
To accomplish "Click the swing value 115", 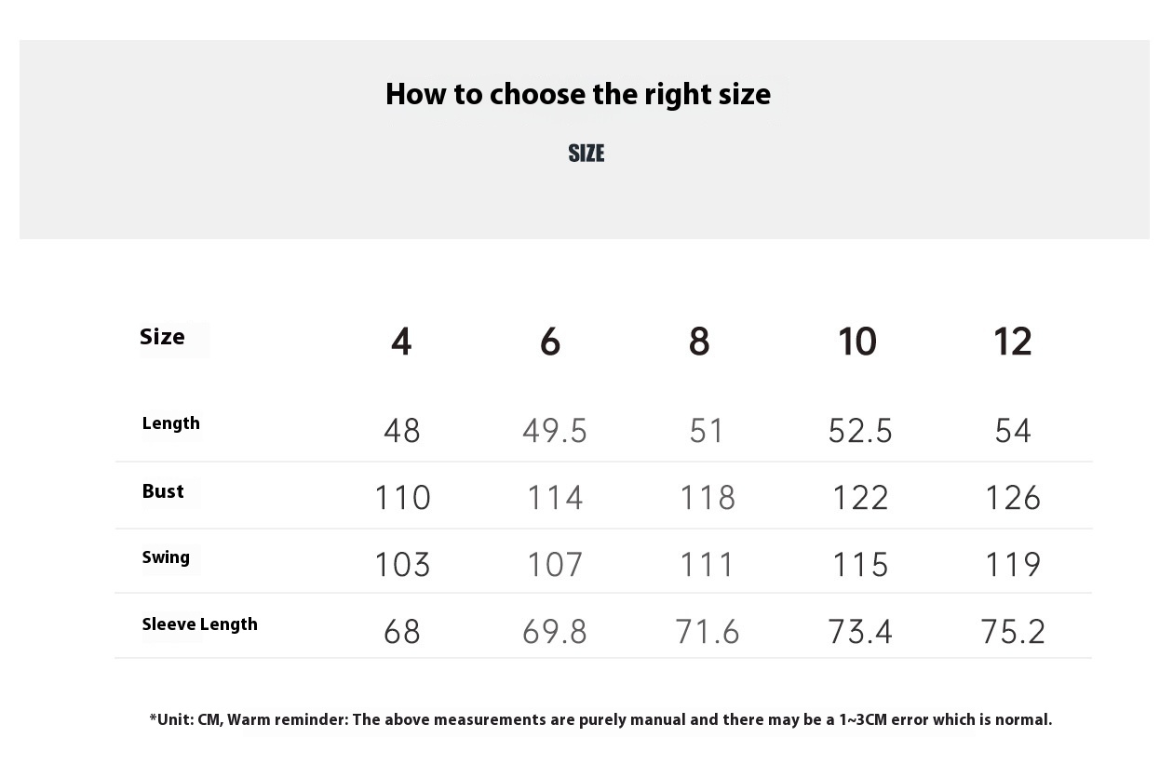I will 860,565.
